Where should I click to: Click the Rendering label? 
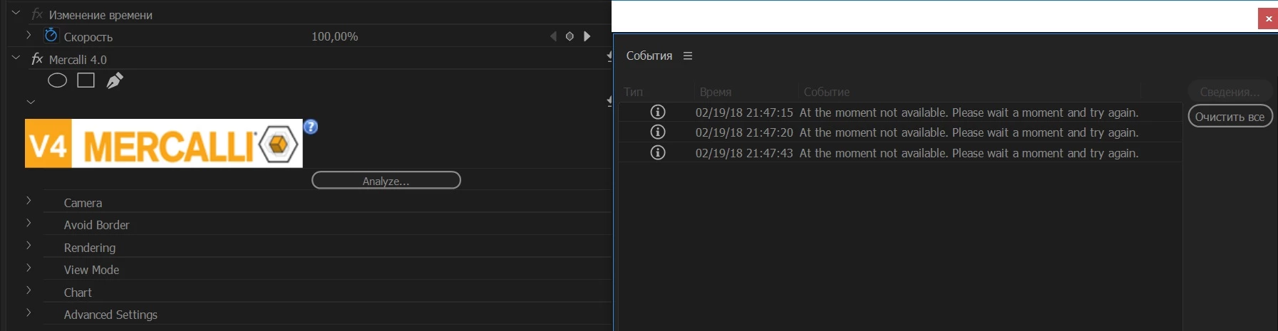pyautogui.click(x=89, y=248)
